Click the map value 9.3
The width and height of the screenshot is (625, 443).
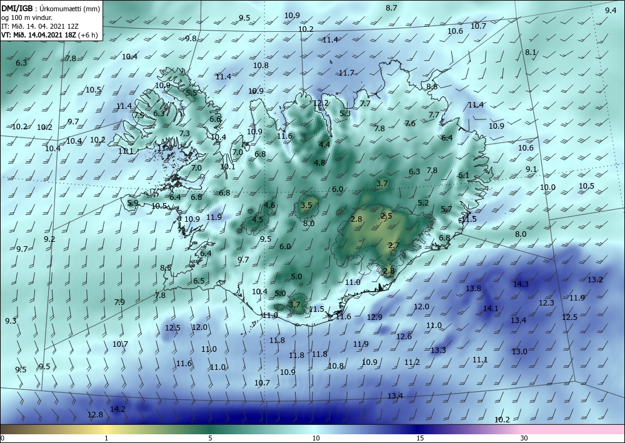pos(11,321)
